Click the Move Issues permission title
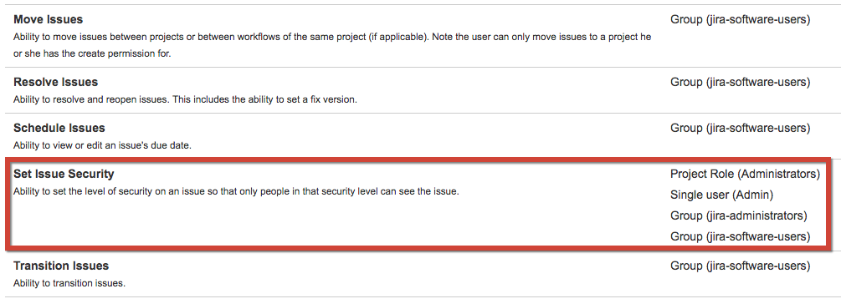This screenshot has width=841, height=304. click(49, 20)
